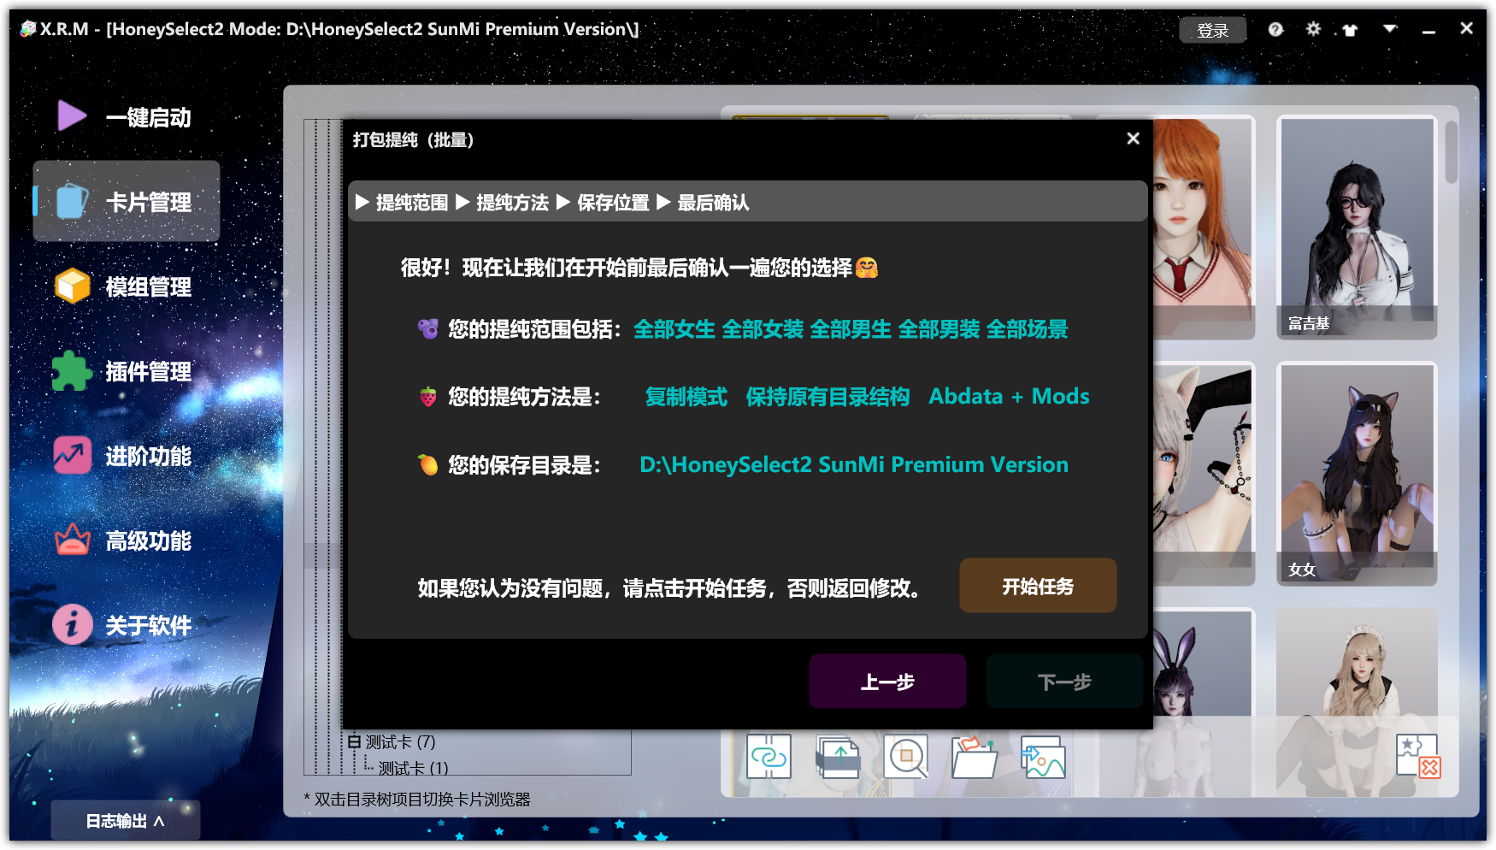Click the import image arrow icon
This screenshot has width=1496, height=850.
1043,757
